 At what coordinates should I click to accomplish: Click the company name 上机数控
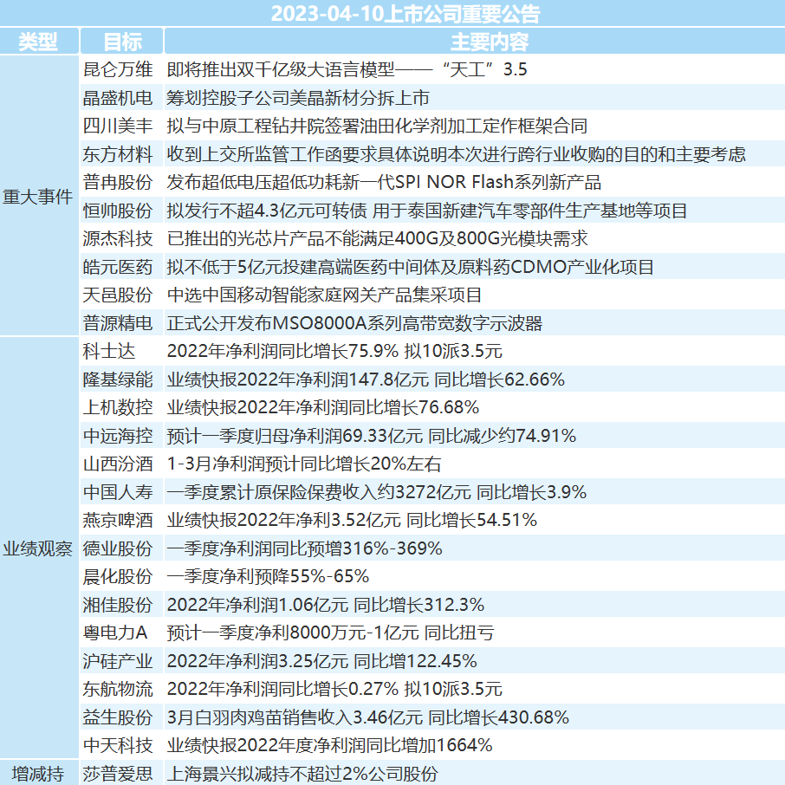pyautogui.click(x=118, y=407)
